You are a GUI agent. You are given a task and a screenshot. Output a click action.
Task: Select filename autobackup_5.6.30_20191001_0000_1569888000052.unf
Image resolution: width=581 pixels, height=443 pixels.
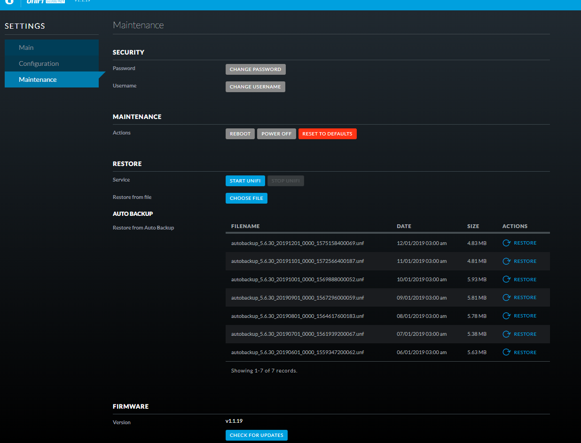point(298,279)
